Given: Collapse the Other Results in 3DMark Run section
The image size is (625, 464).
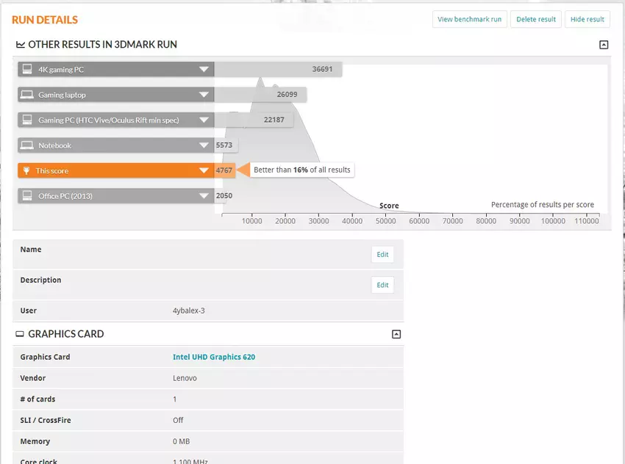Looking at the screenshot, I should click(604, 45).
